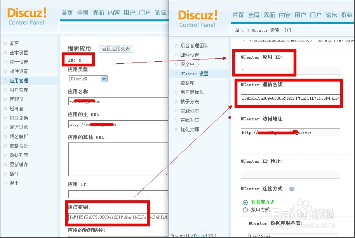Click 更新缓存 in the left menu

19,165
